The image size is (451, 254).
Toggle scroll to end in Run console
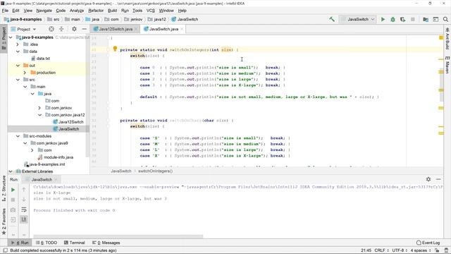(24, 219)
